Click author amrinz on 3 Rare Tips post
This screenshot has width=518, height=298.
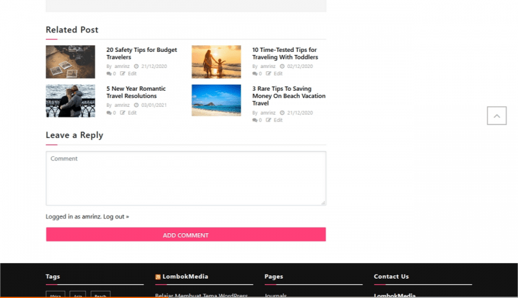268,113
